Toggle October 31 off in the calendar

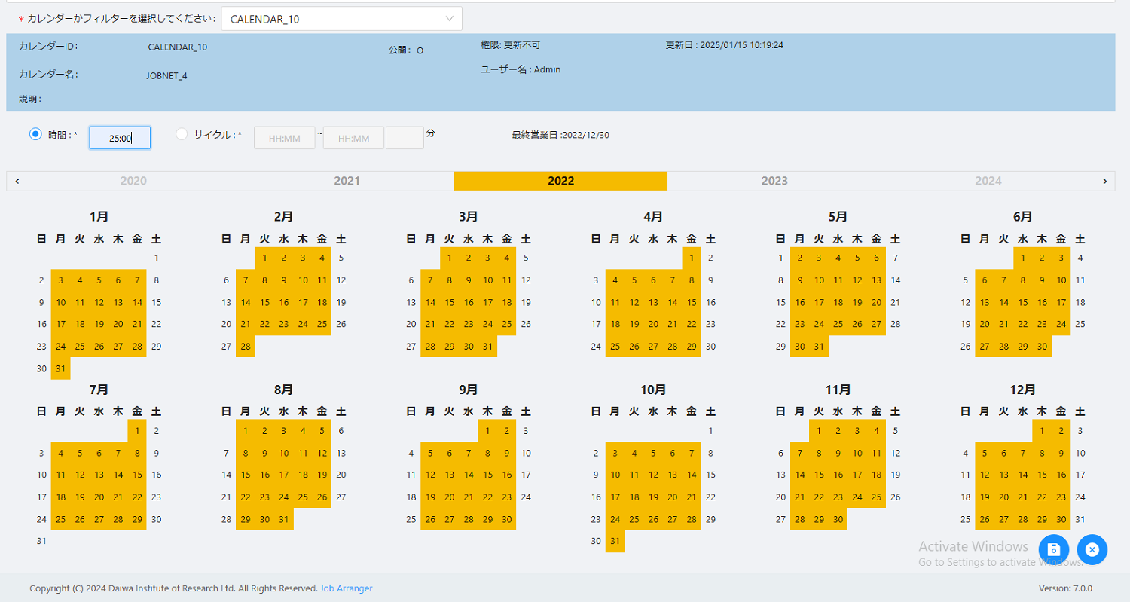[615, 541]
